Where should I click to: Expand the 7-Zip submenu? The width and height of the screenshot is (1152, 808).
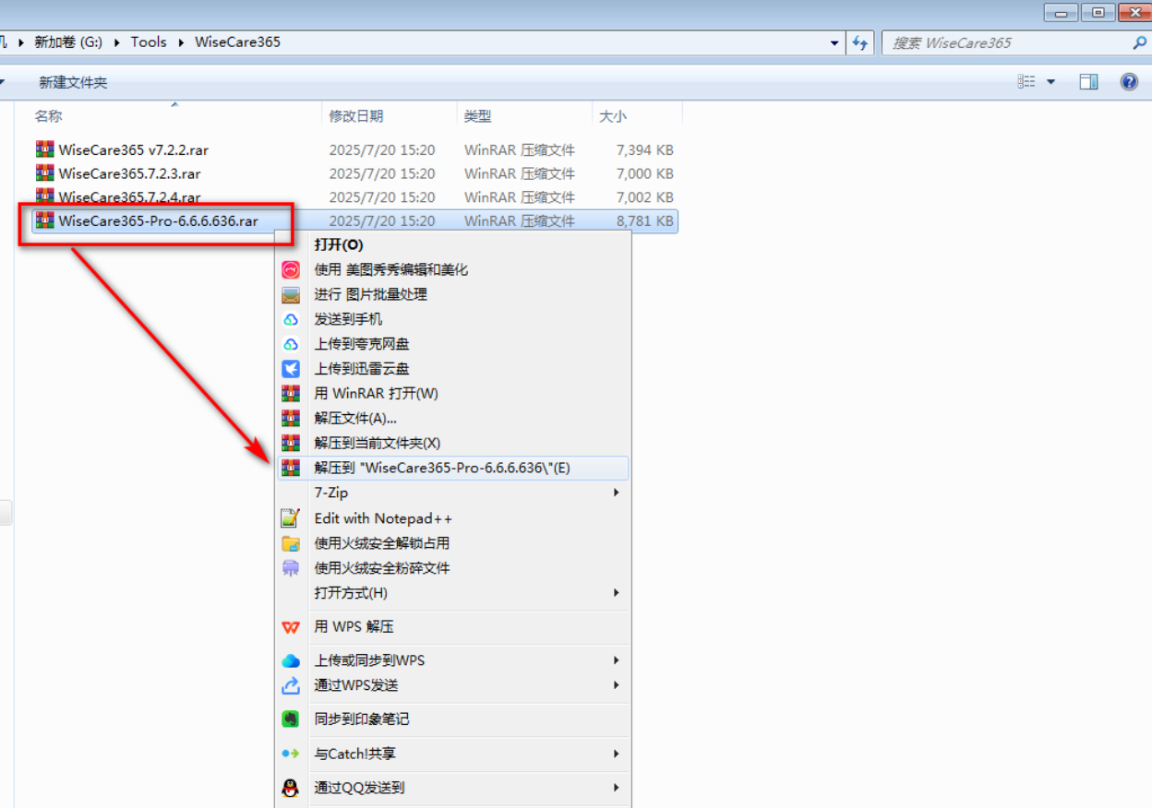click(617, 493)
